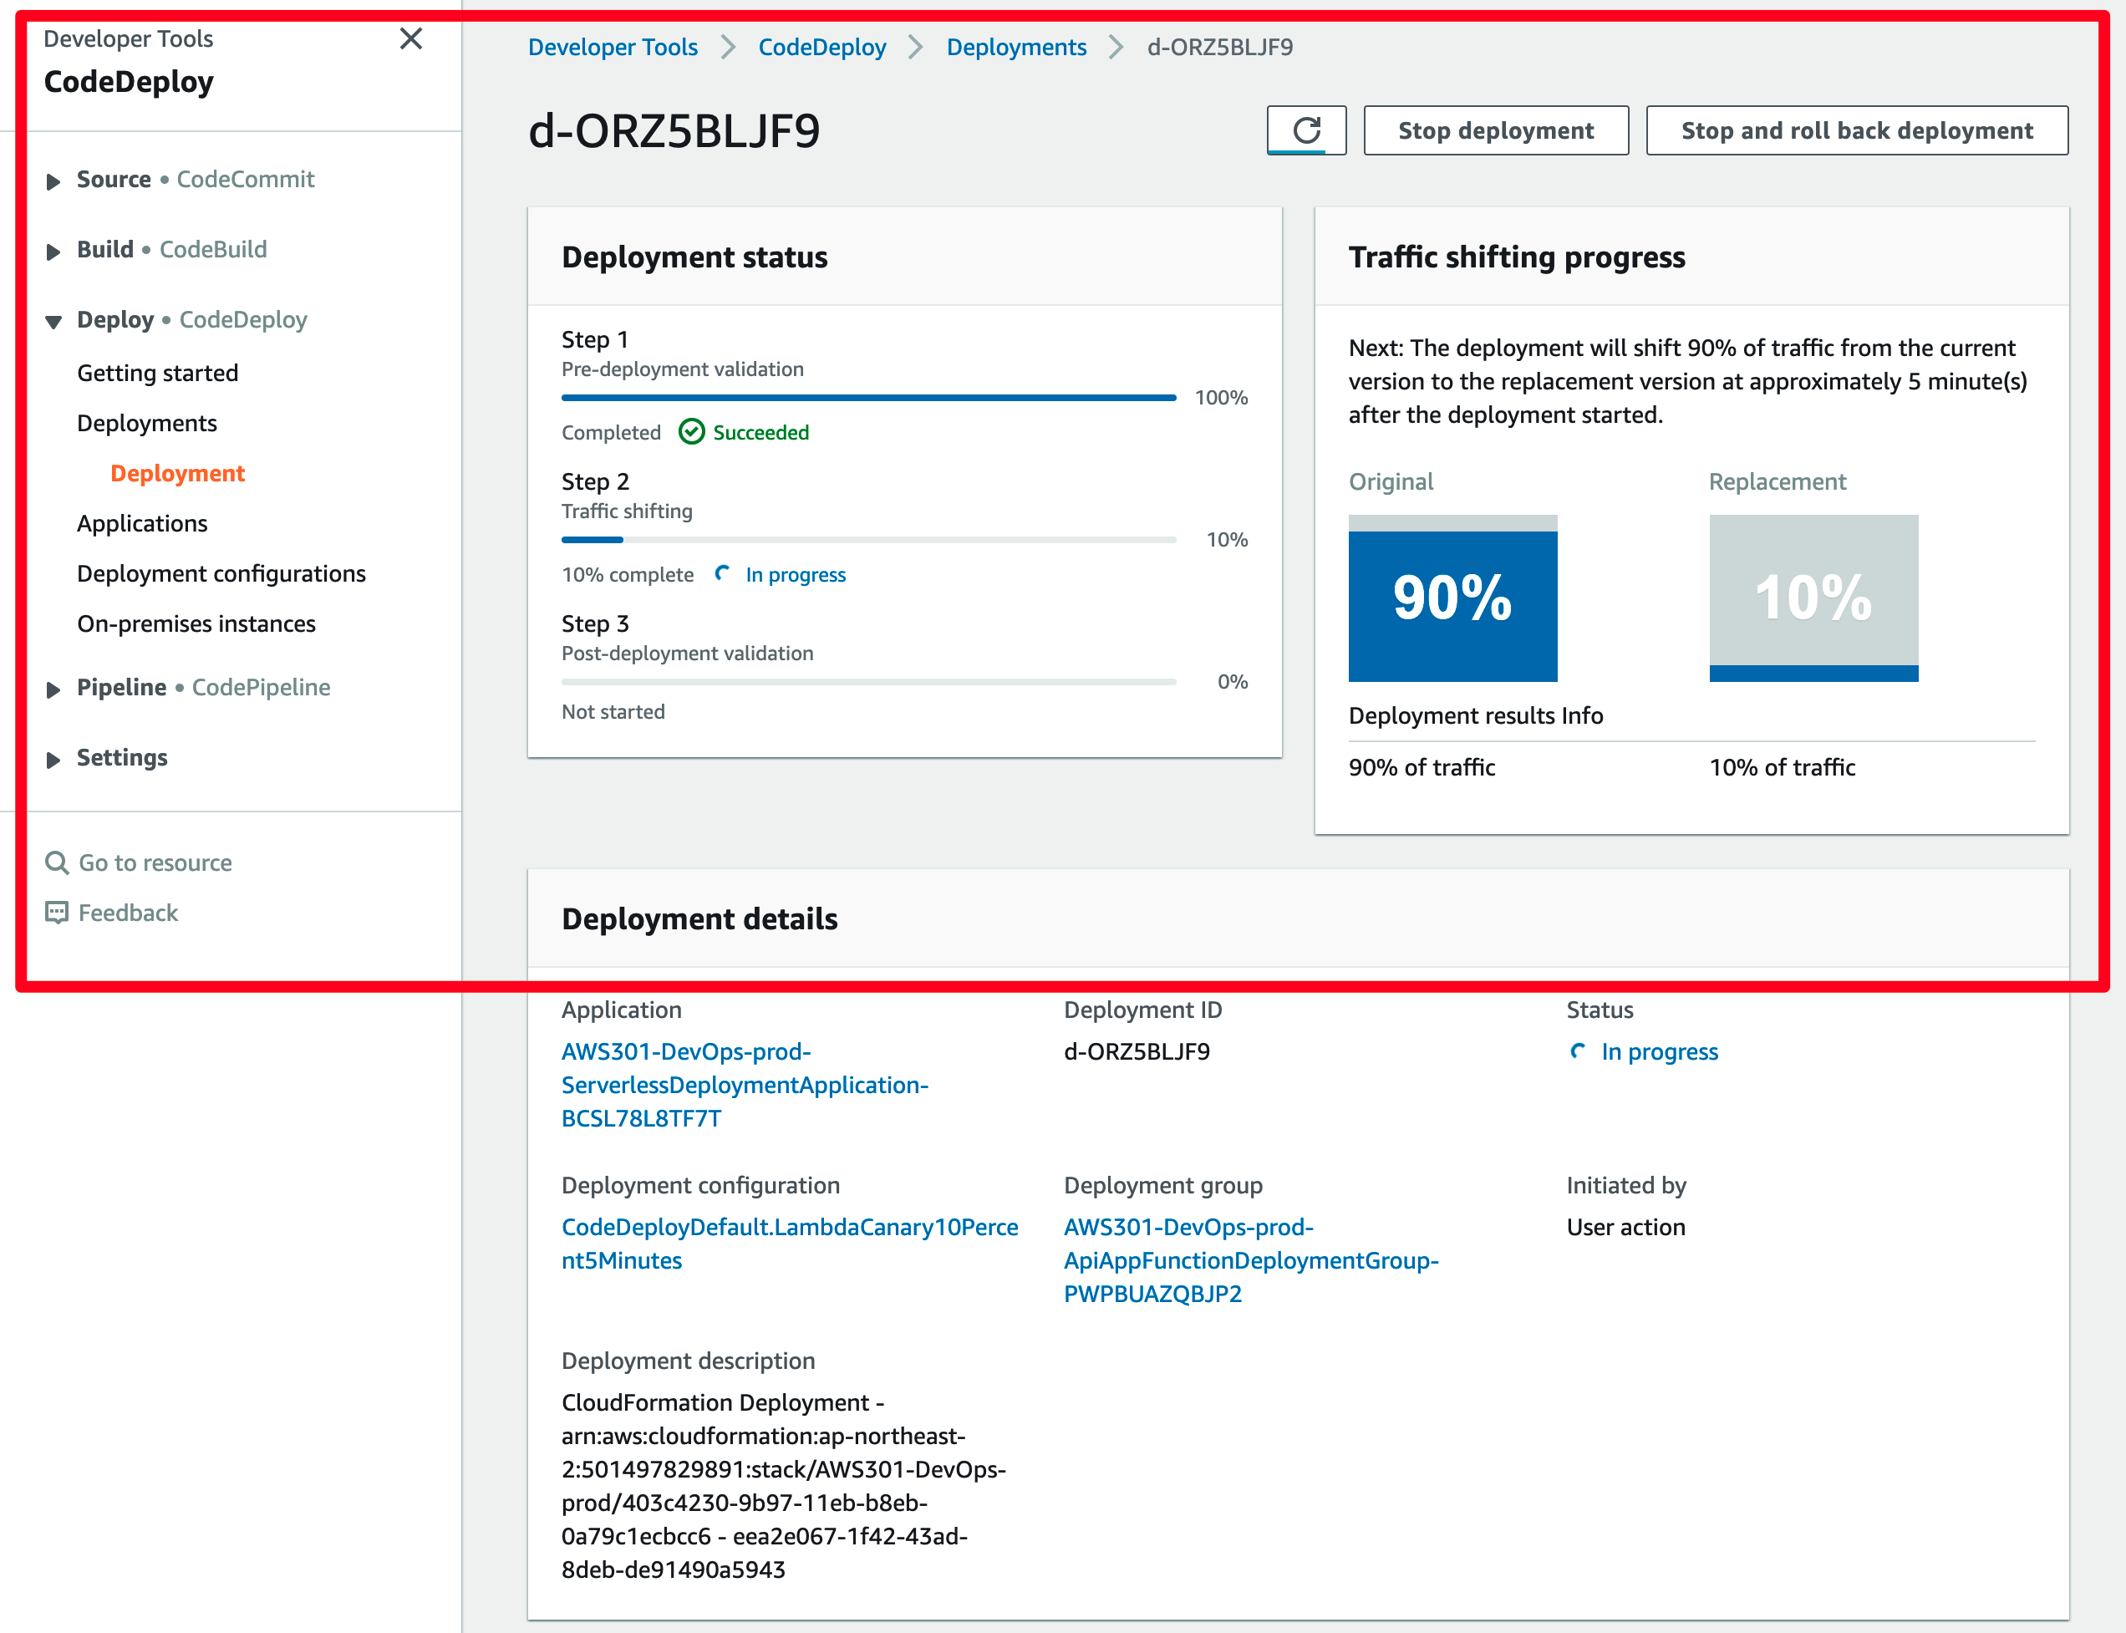Click the Status In progress spinner icon
This screenshot has height=1633, width=2126.
point(1579,1051)
